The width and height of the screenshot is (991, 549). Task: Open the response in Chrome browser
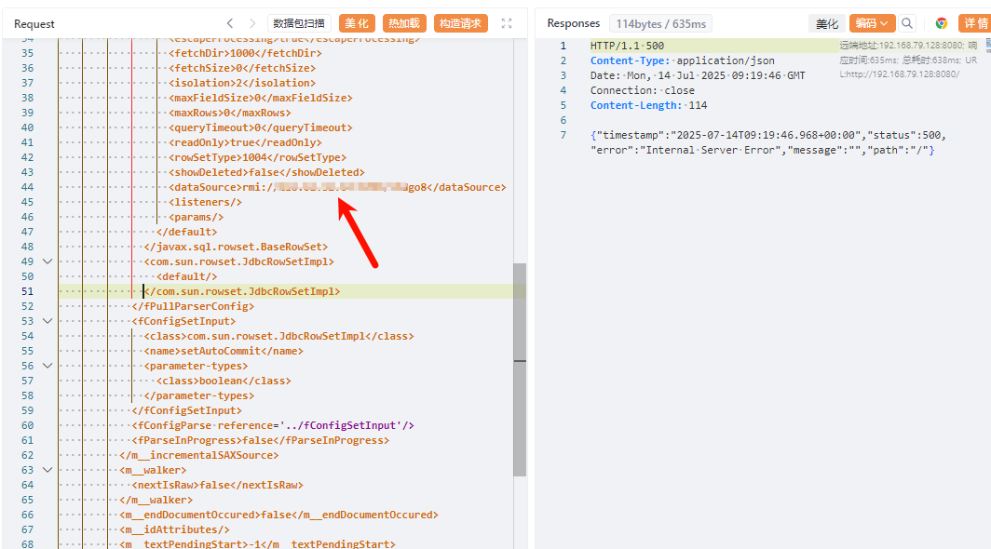(942, 23)
